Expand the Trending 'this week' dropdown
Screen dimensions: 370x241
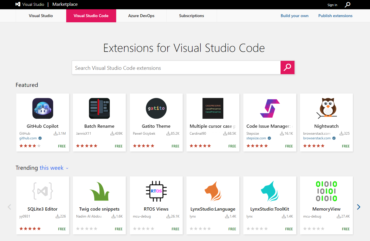pyautogui.click(x=54, y=168)
